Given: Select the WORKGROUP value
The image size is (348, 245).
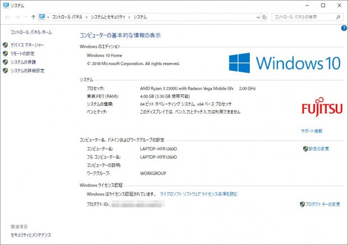Looking at the screenshot, I should click(153, 173).
